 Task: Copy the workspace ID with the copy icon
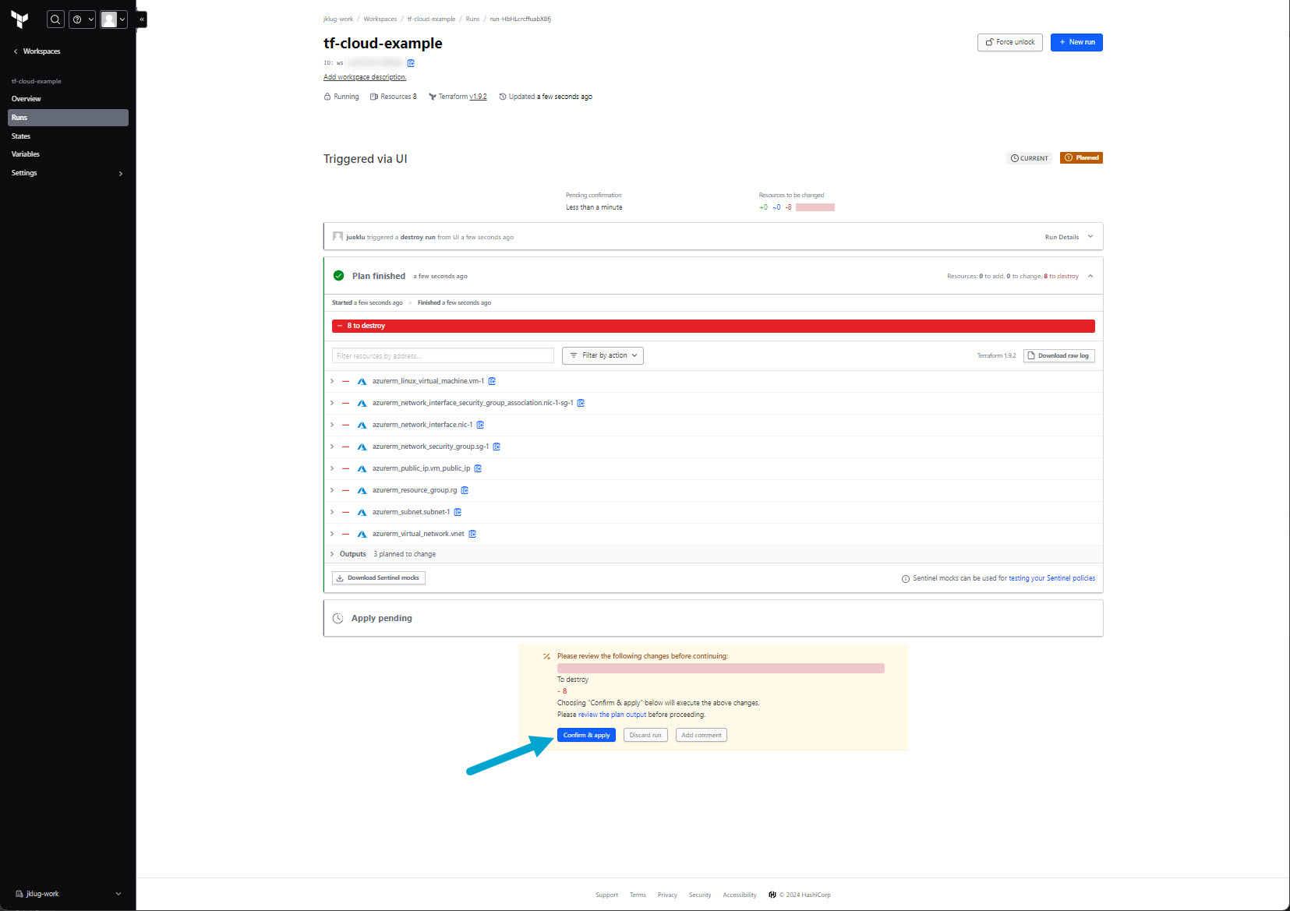click(x=411, y=63)
